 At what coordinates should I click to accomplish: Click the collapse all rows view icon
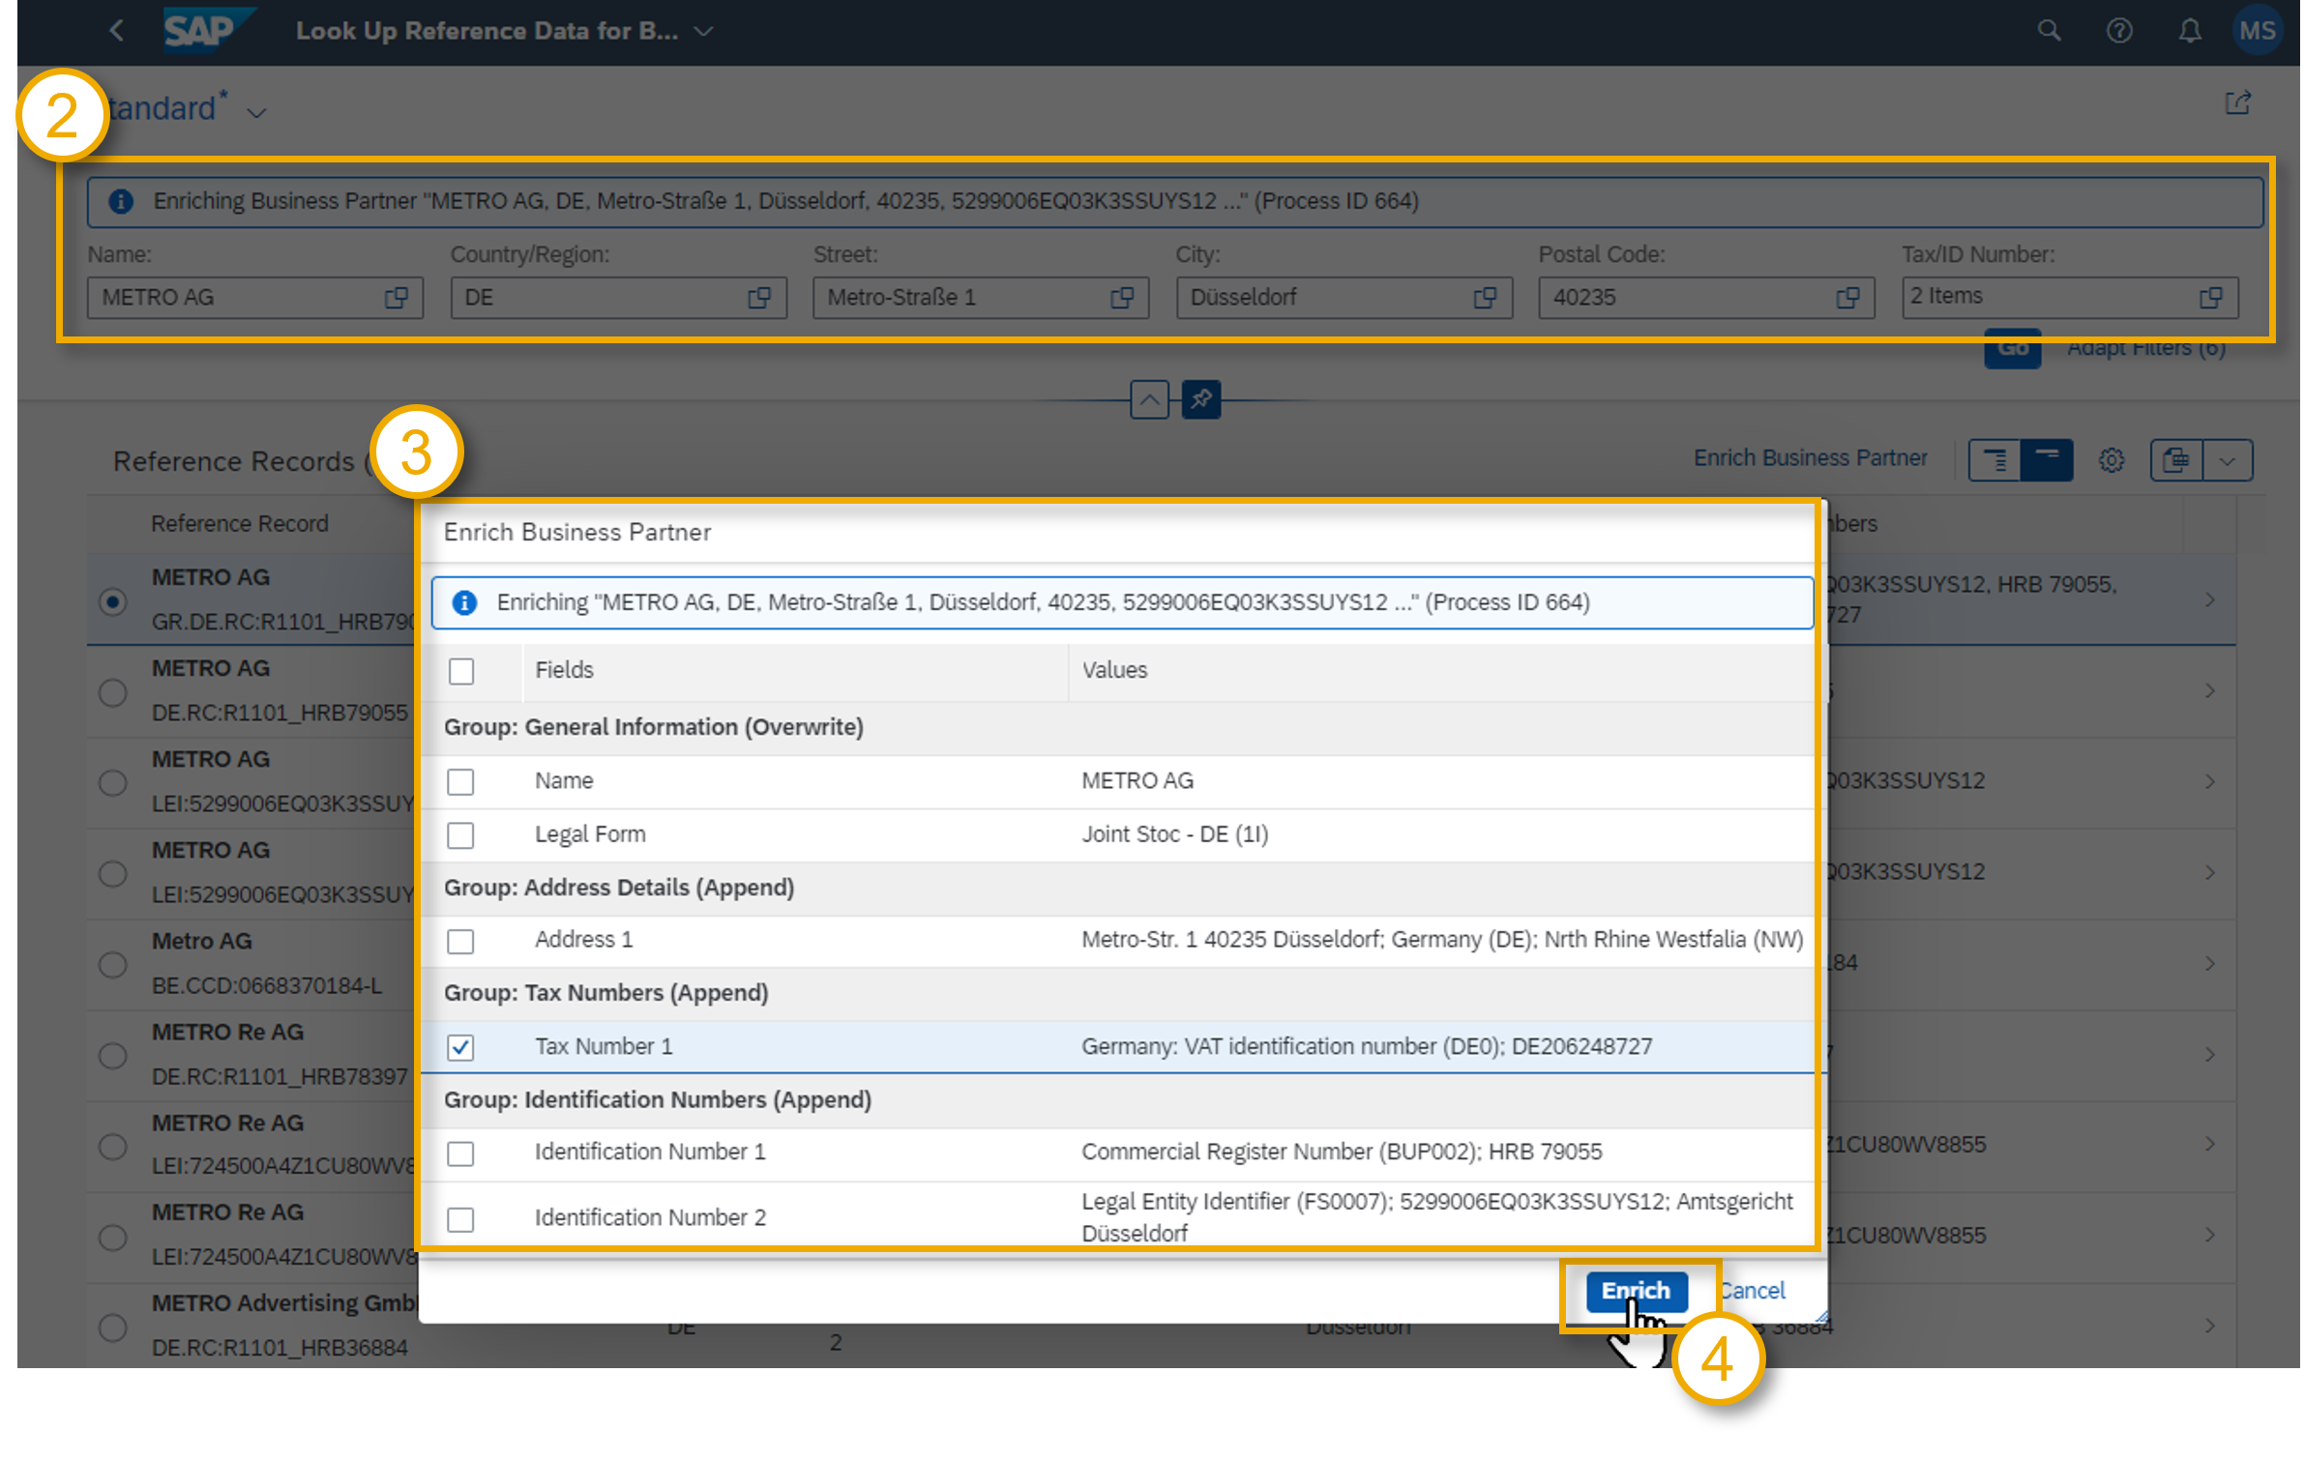pyautogui.click(x=2046, y=460)
